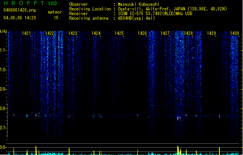Click the Receiving antenna field label
The width and height of the screenshot is (243, 155).
click(x=89, y=18)
